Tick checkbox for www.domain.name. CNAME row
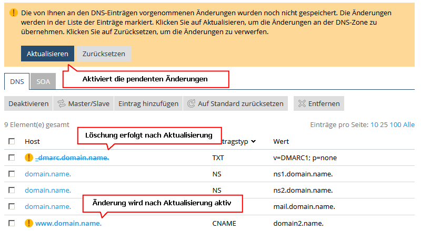The height and width of the screenshot is (231, 421). click(12, 223)
